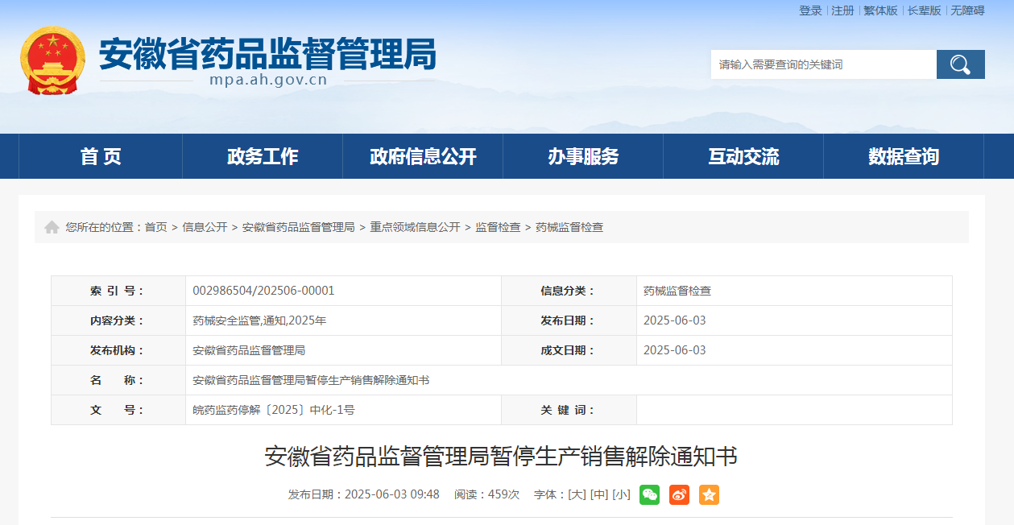Click the 索引号 label cell

point(118,291)
